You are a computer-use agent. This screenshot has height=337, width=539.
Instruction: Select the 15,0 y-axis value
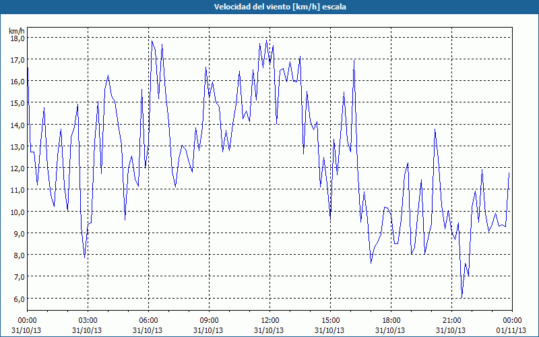[x=18, y=103]
